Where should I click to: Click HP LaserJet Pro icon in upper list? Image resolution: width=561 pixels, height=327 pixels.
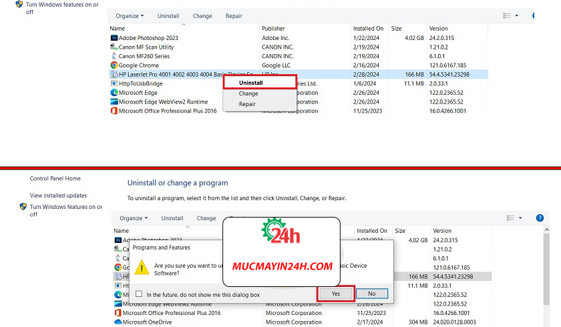click(114, 74)
